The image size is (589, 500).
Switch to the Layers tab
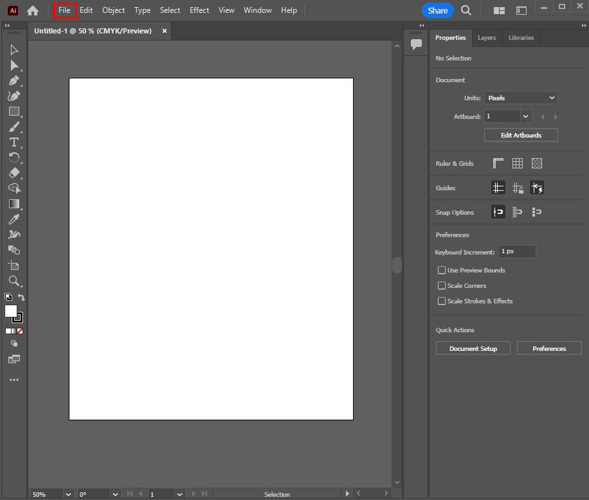(x=487, y=38)
